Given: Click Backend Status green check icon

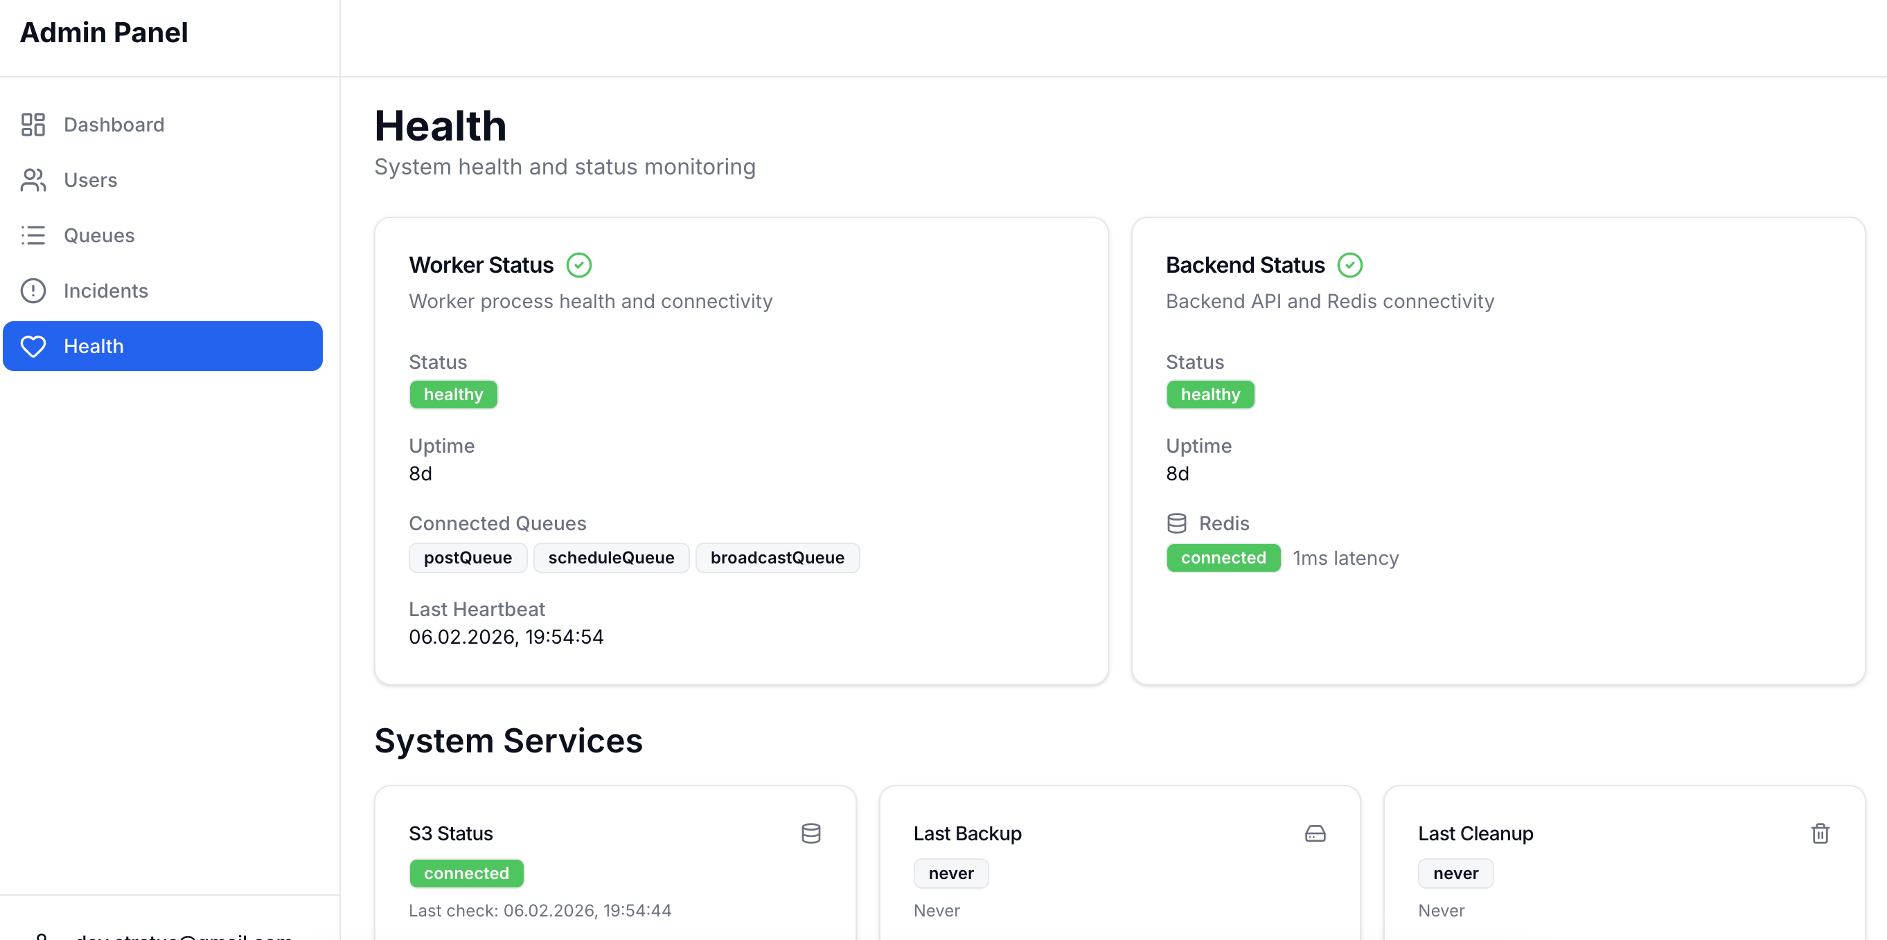Looking at the screenshot, I should pos(1349,265).
